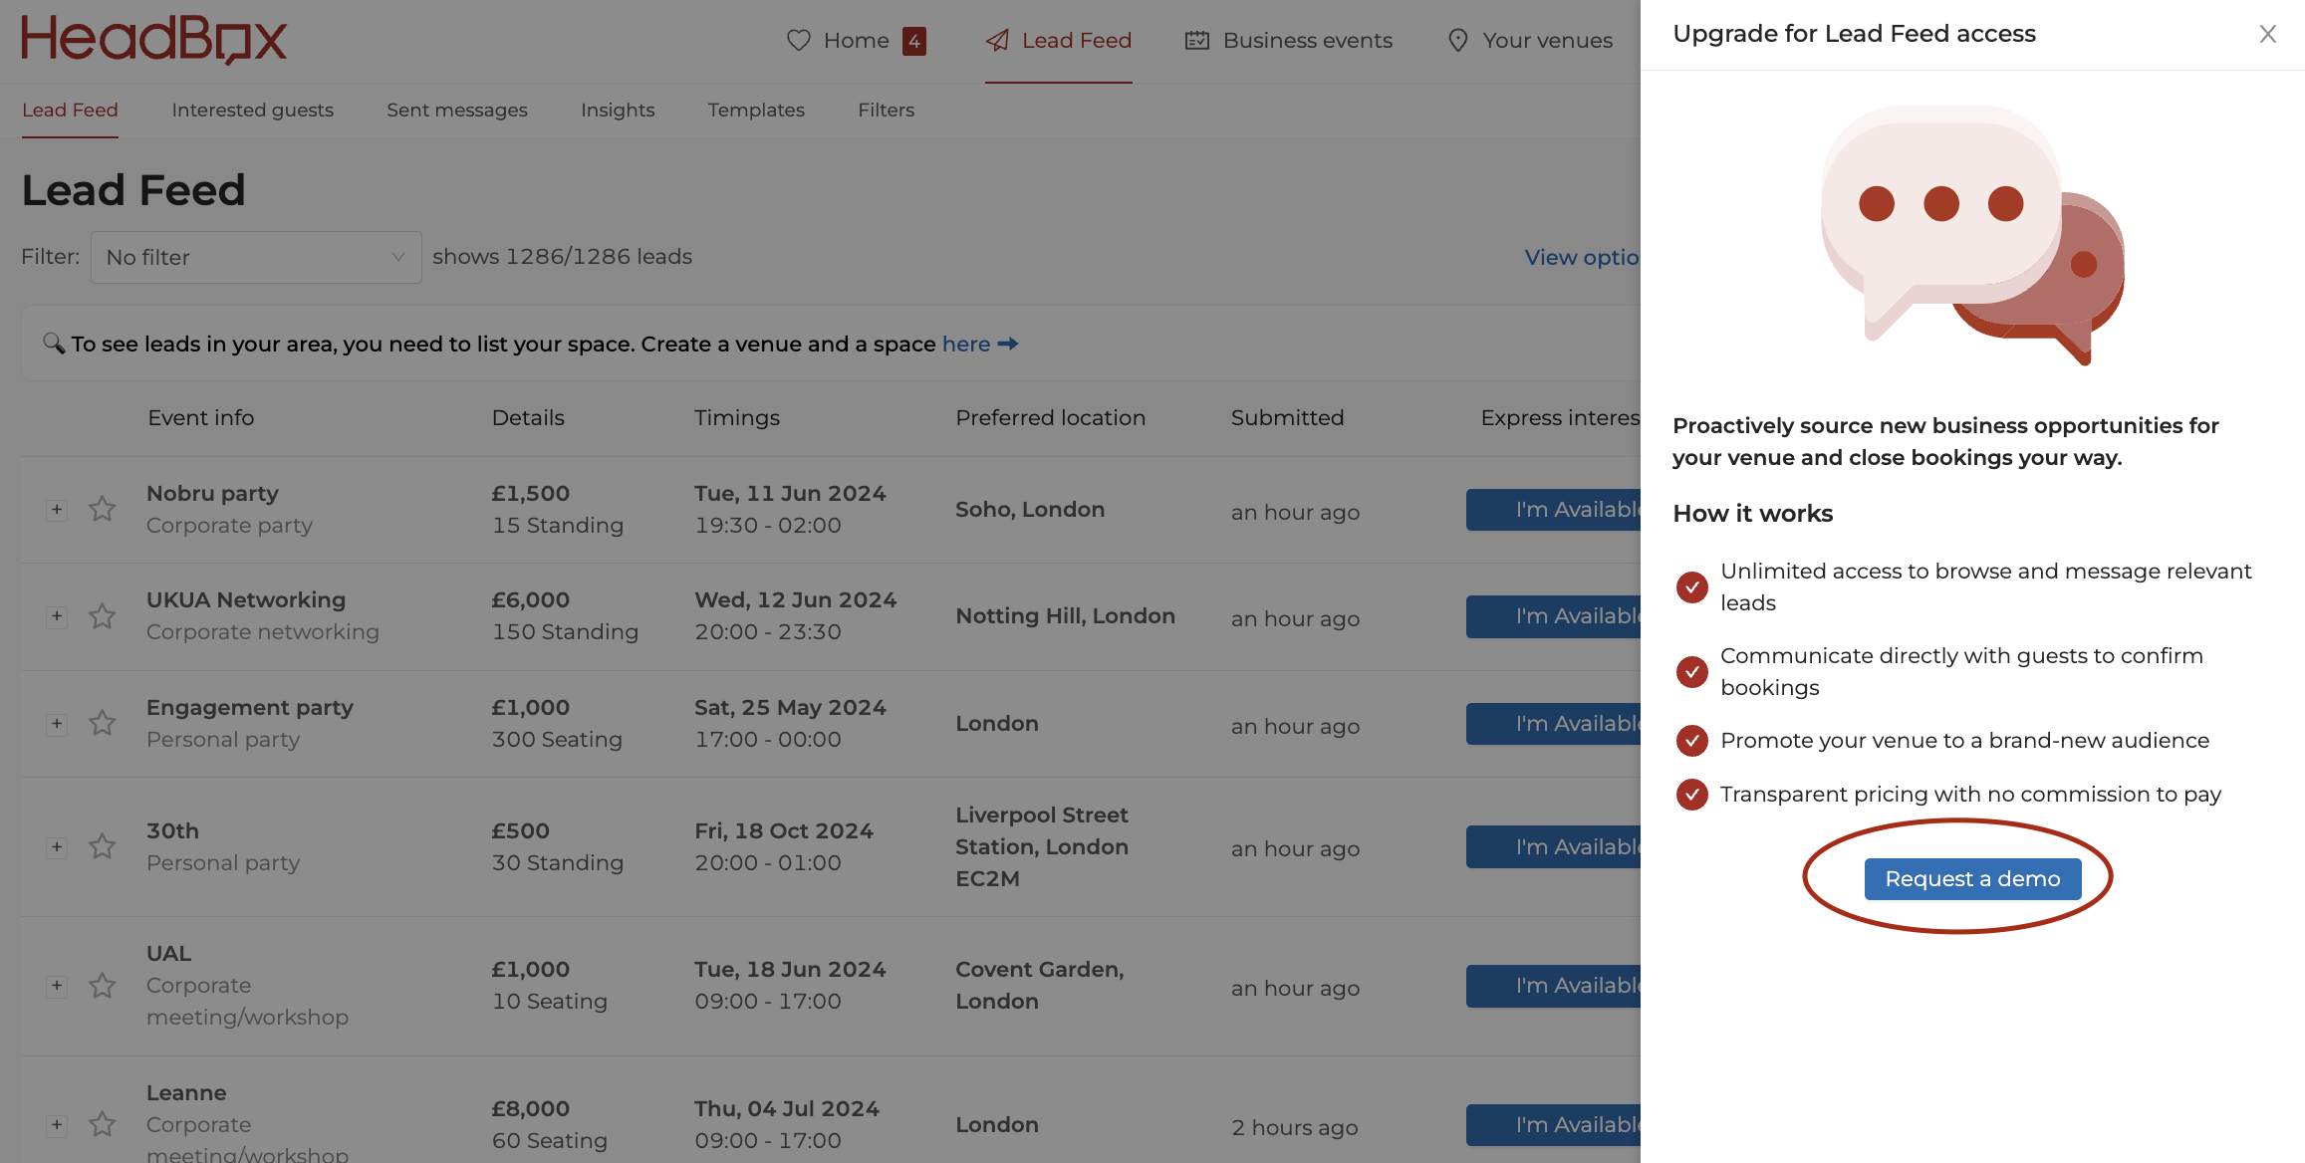Switch to the Sent messages tab
This screenshot has height=1163, width=2305.
[457, 111]
